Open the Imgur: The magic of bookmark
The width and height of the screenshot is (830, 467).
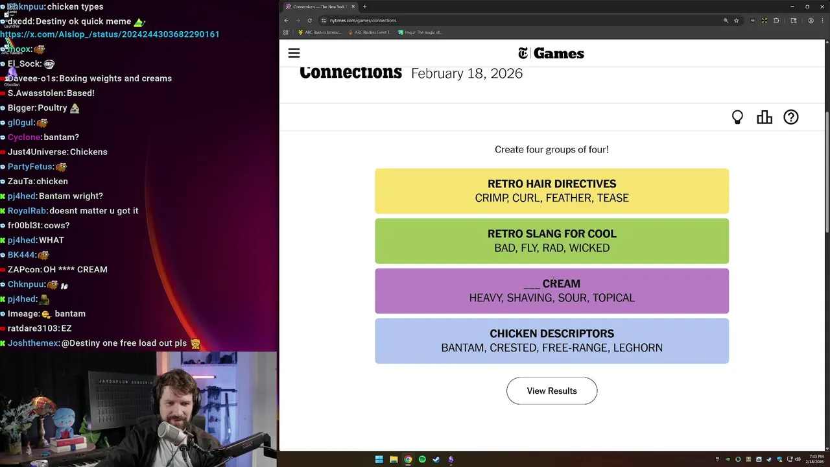420,32
